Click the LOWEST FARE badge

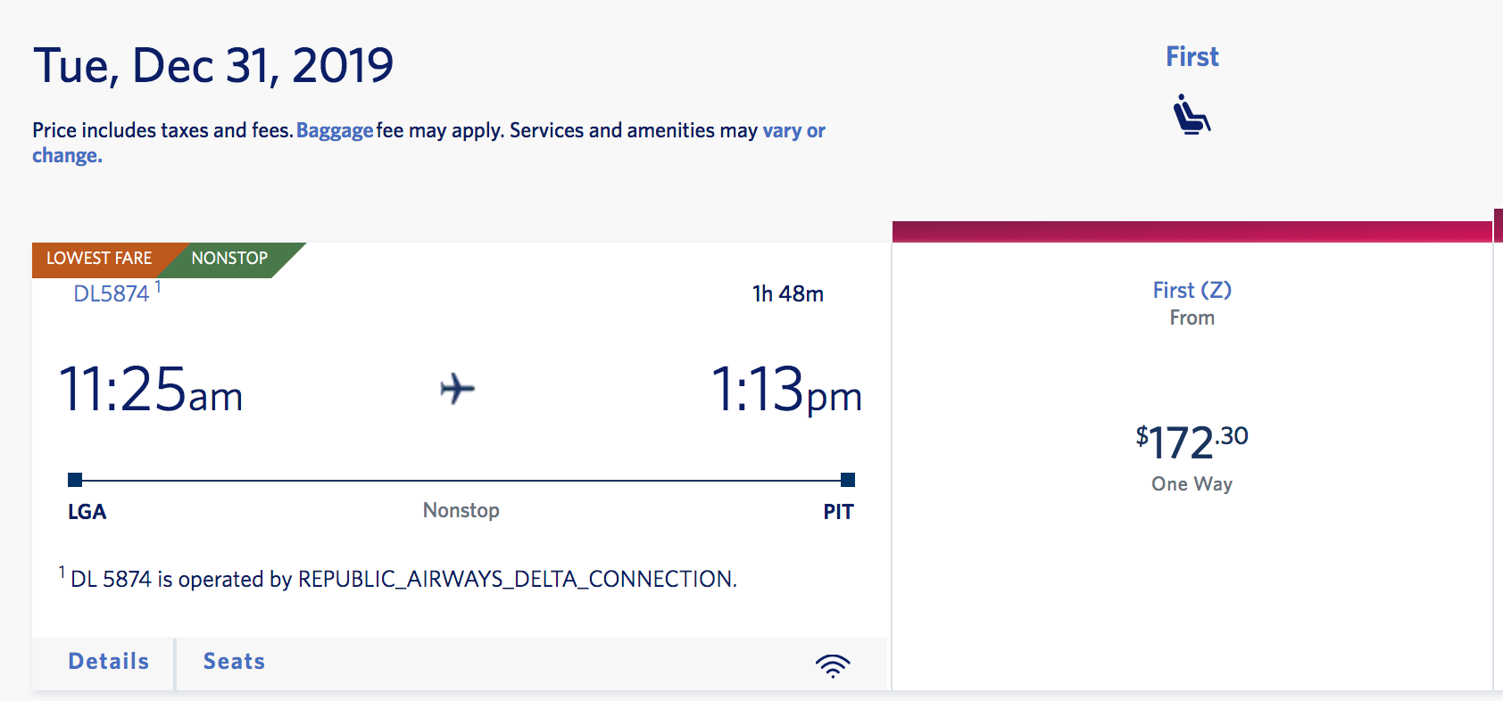click(x=99, y=259)
